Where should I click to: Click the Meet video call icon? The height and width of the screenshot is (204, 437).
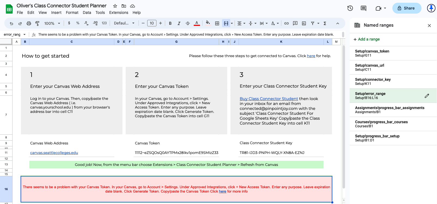click(x=378, y=8)
